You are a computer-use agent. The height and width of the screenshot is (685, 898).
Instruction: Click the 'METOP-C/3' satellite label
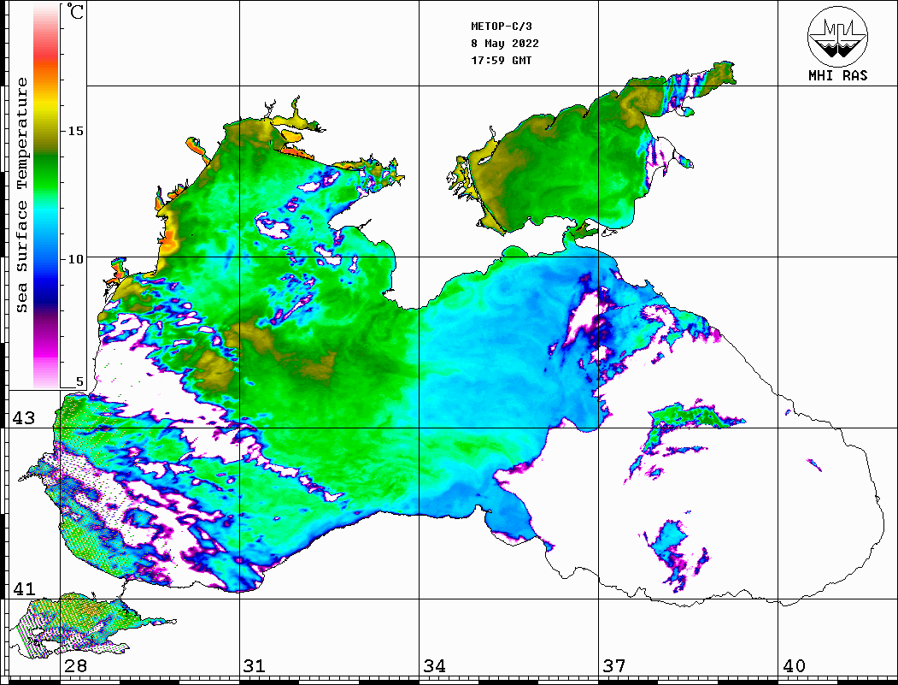pos(501,27)
